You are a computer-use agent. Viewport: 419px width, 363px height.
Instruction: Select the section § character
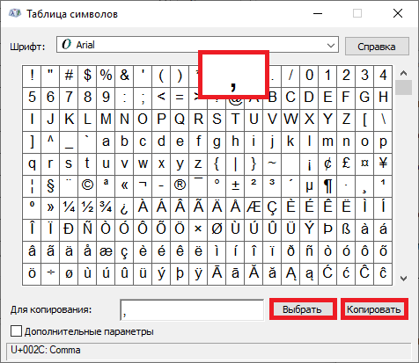point(50,186)
